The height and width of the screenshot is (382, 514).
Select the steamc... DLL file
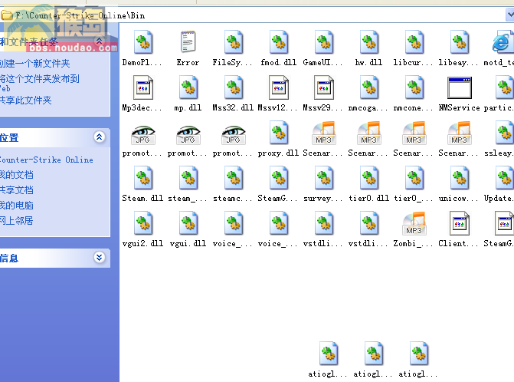pyautogui.click(x=233, y=178)
